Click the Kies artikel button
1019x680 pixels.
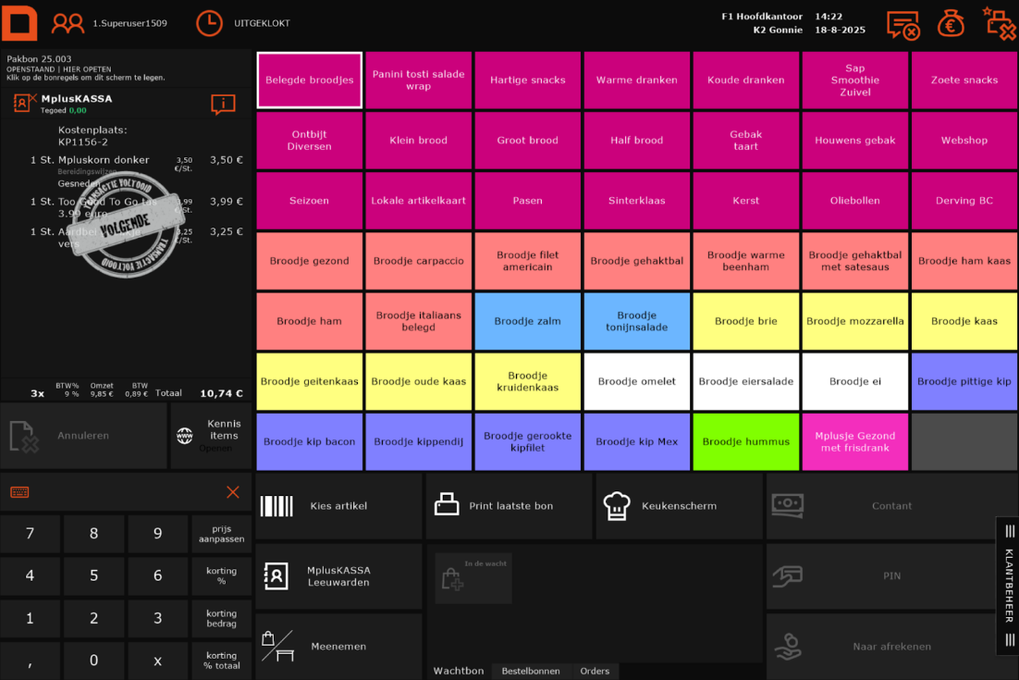coord(338,506)
